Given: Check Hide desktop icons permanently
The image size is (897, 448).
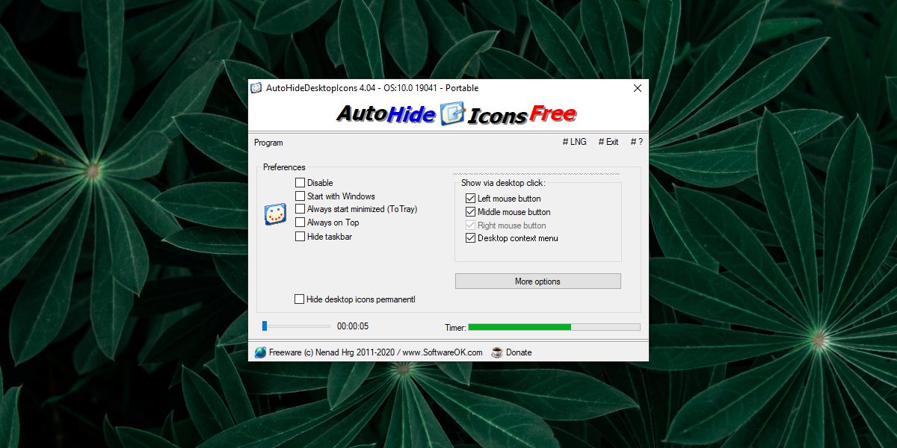Looking at the screenshot, I should (x=300, y=299).
